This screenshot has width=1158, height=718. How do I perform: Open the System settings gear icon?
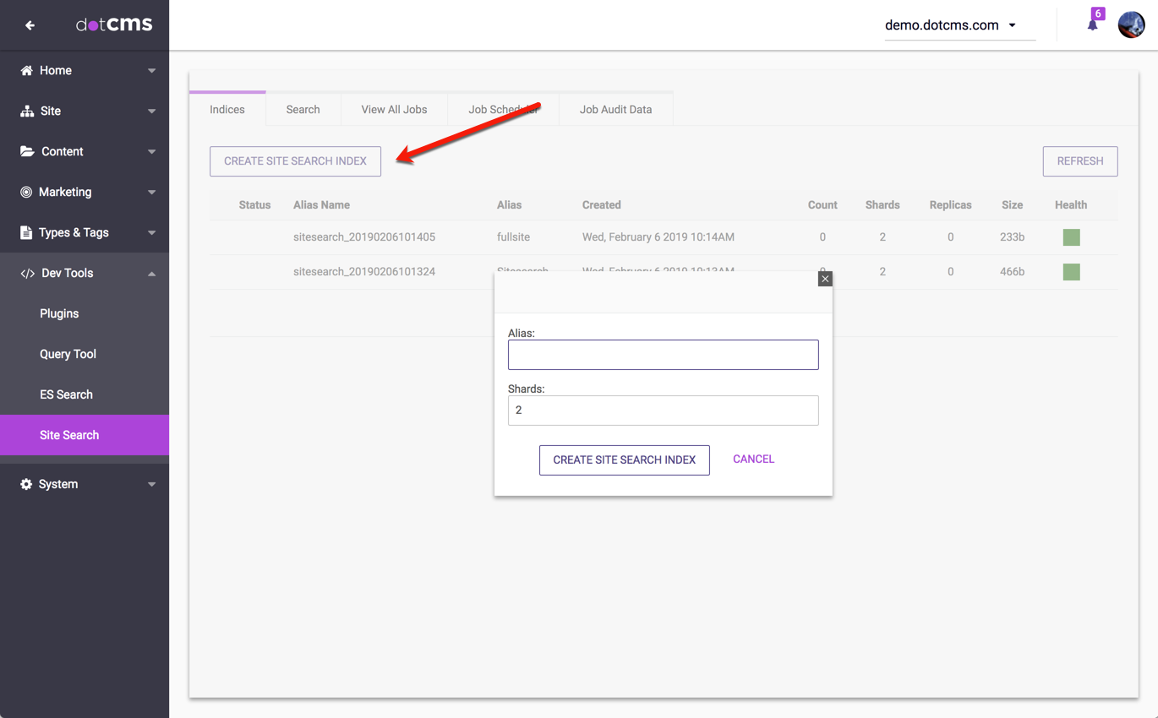tap(25, 484)
